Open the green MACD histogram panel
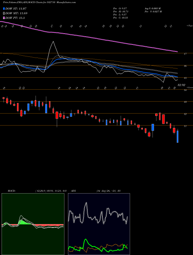The height and width of the screenshot is (255, 193). pos(33,224)
